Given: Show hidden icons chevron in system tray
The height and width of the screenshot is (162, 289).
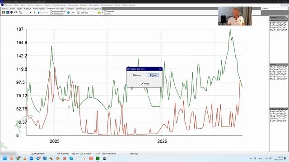Looking at the screenshot, I should [251, 158].
